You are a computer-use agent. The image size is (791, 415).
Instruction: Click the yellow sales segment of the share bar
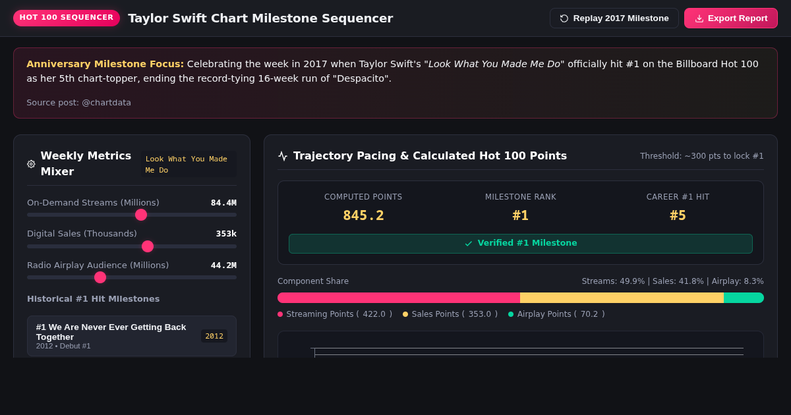622,298
